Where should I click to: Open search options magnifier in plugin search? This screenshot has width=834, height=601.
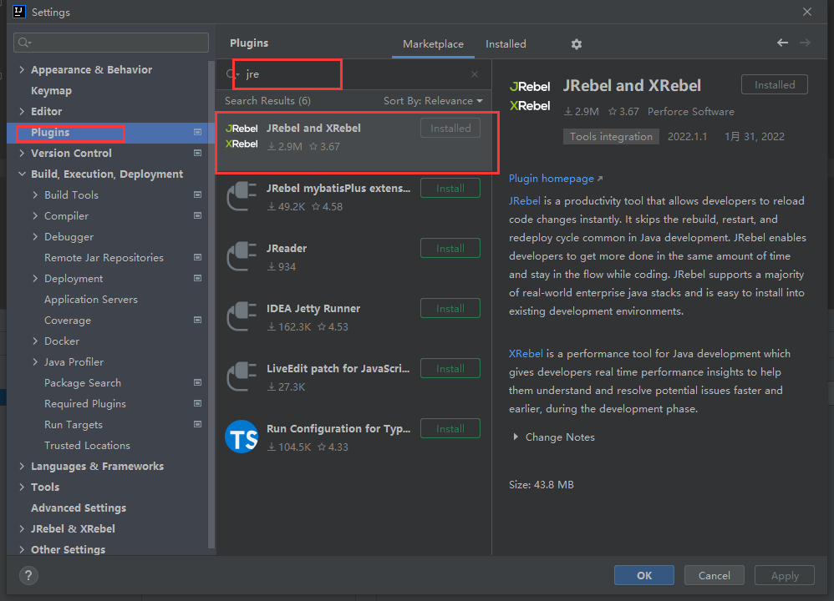tap(232, 74)
